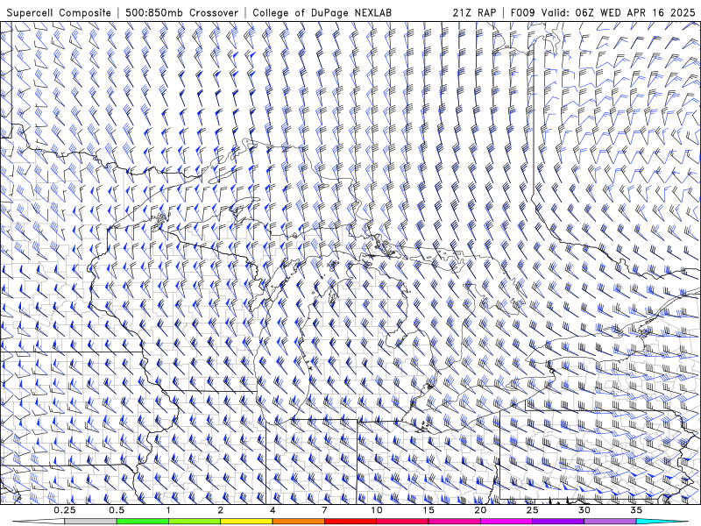Click the '4' color scale label
The height and width of the screenshot is (526, 701).
273,510
